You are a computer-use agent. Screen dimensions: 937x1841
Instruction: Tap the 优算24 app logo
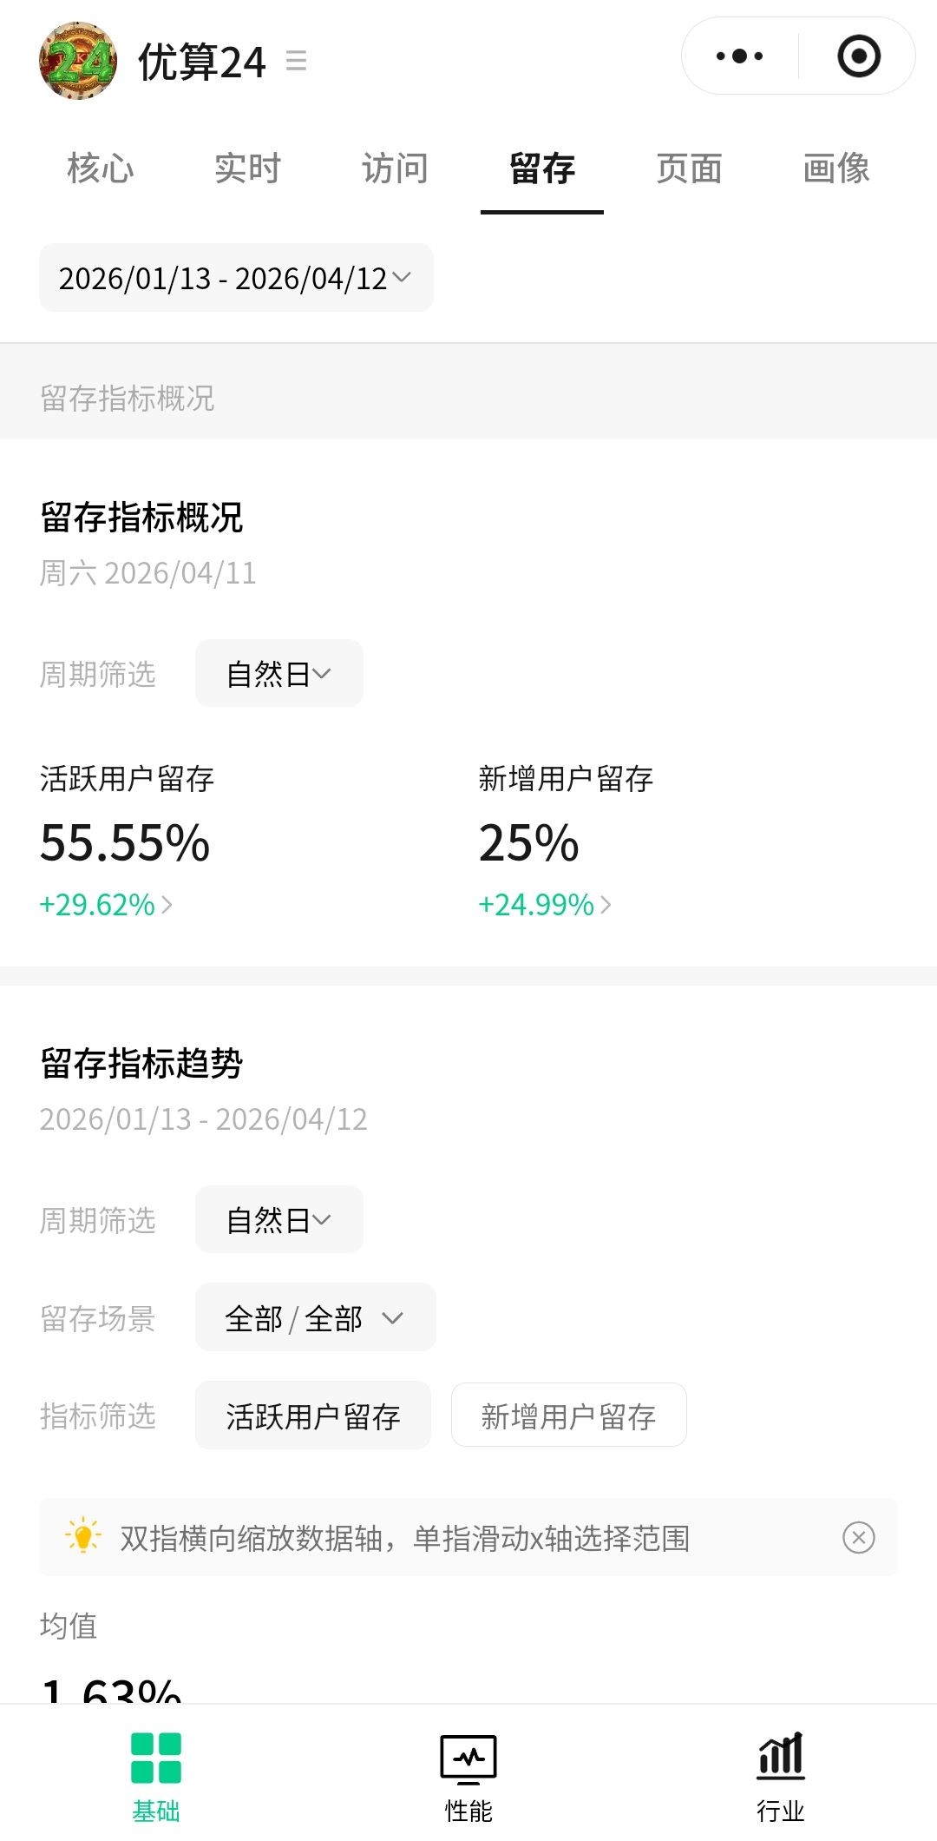(78, 61)
